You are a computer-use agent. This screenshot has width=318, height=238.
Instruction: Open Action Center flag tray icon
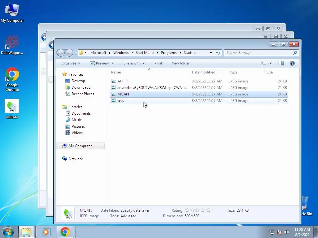279,232
